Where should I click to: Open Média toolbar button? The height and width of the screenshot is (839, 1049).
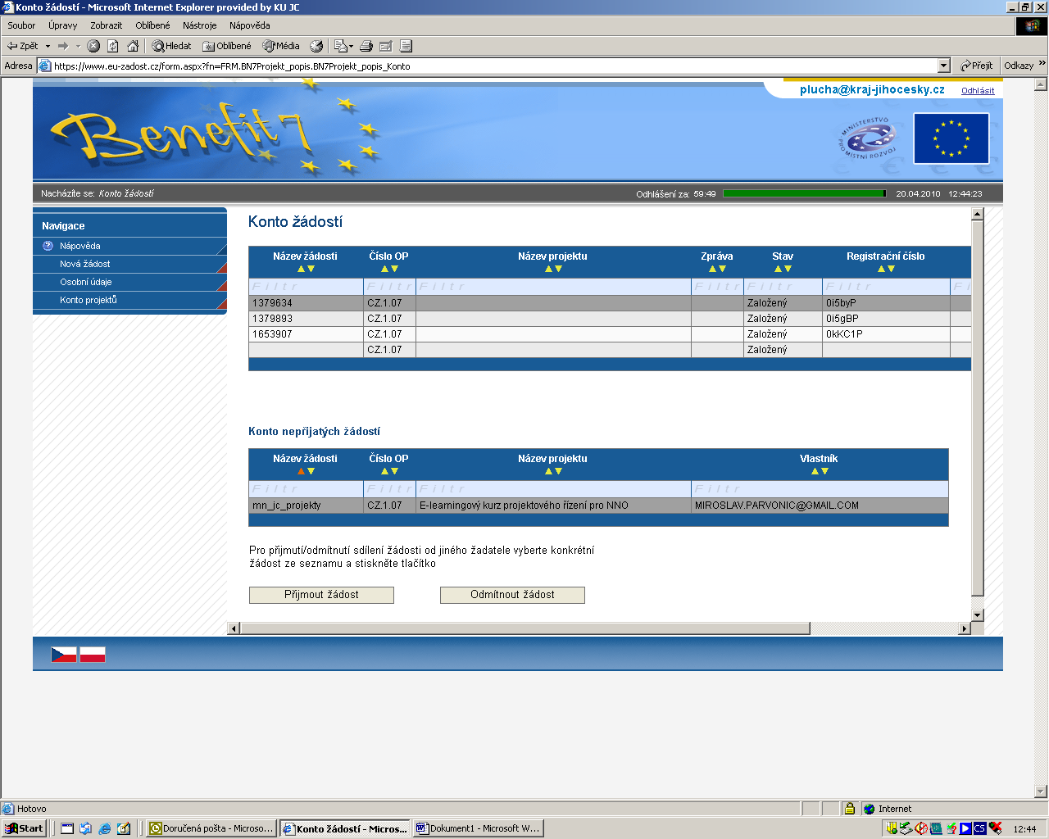point(281,46)
